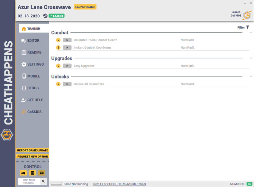254x187 pixels.
Task: Click REQUEST NEW OPTION button
Action: pos(32,156)
